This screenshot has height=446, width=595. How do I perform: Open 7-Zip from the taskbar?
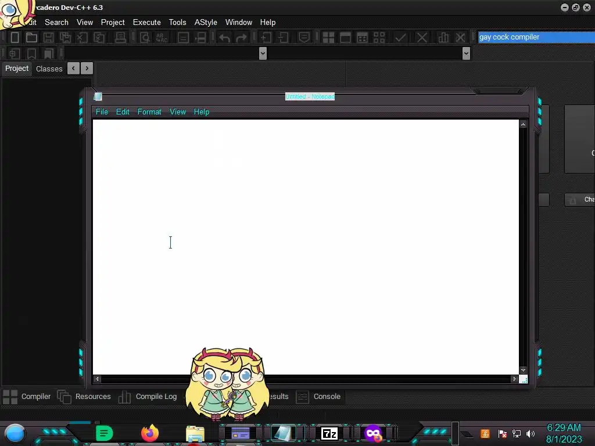click(x=329, y=433)
